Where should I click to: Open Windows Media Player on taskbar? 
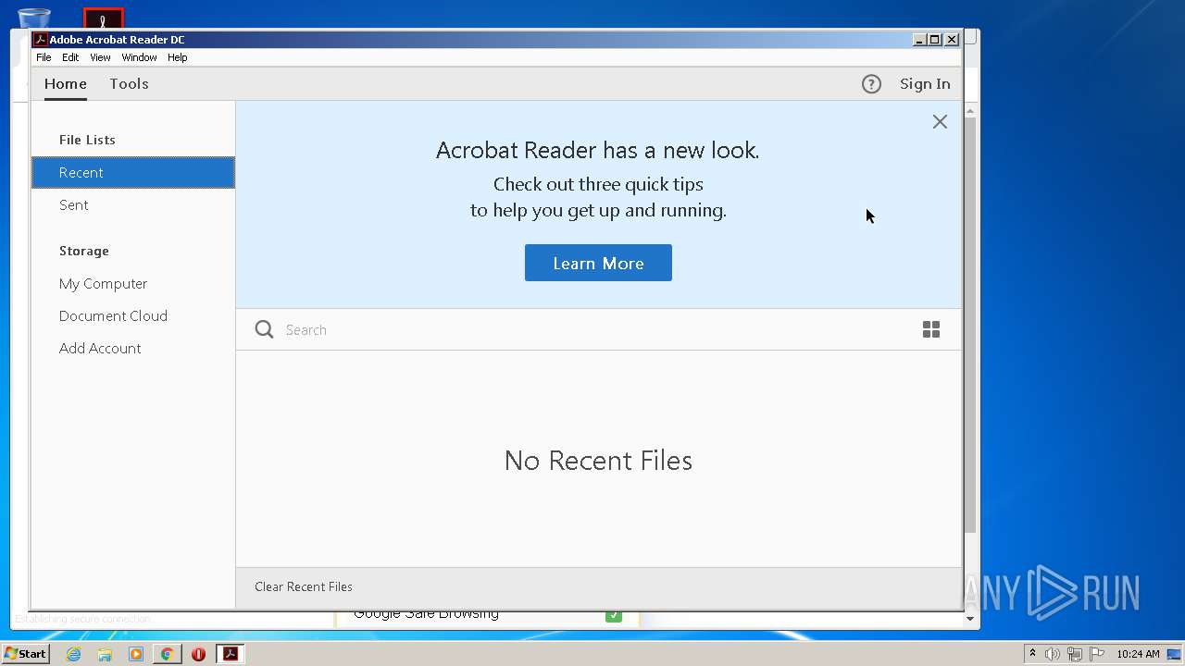(x=136, y=654)
